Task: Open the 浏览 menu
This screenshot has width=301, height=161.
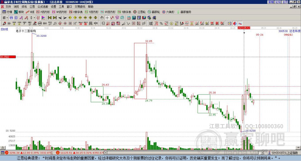Action: 16,7
